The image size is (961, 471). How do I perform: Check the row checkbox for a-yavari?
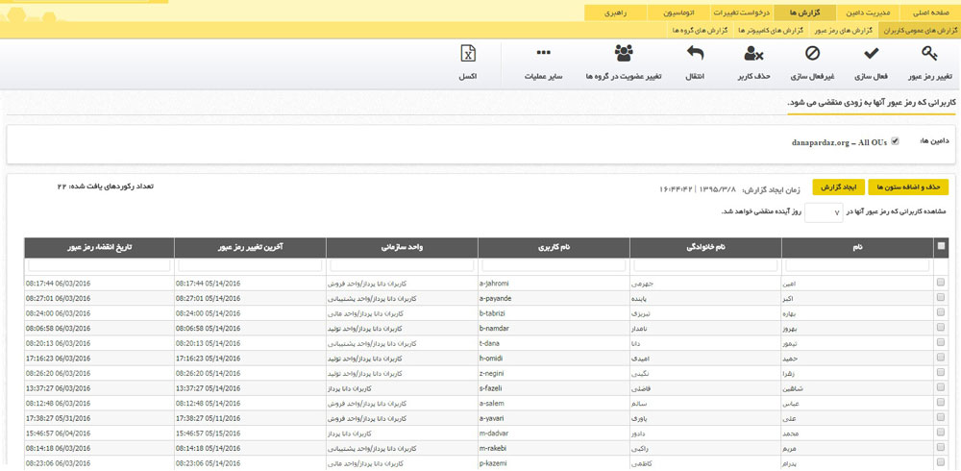[941, 417]
